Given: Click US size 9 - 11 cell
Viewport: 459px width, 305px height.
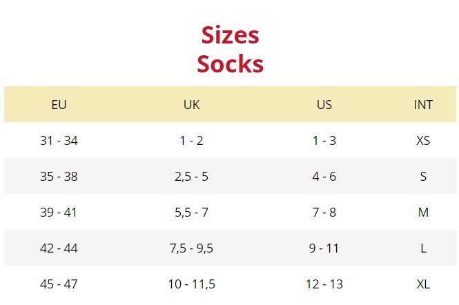Looking at the screenshot, I should pos(324,248).
